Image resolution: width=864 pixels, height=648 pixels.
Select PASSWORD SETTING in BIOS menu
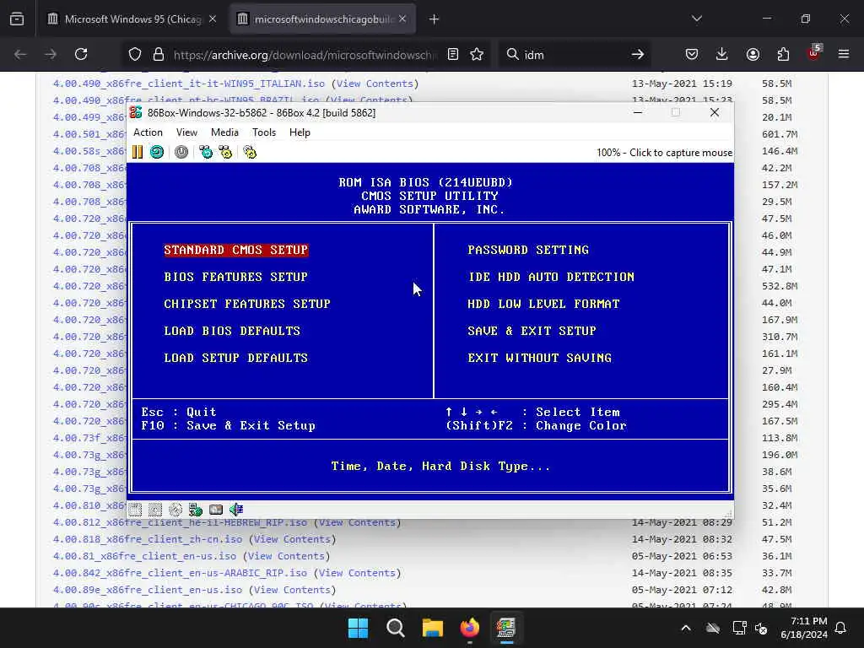click(x=528, y=250)
